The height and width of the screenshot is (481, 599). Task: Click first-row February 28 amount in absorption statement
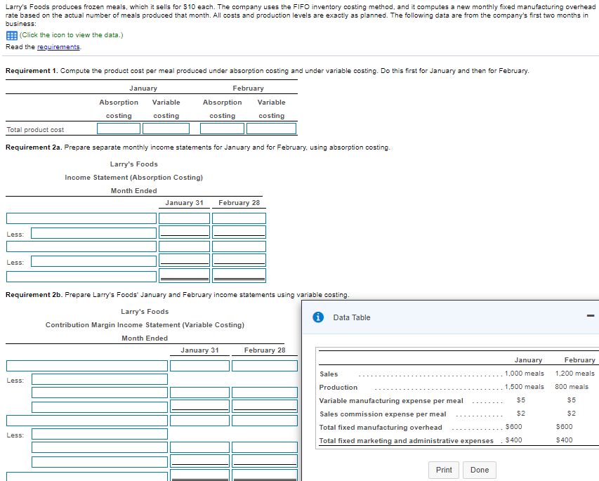point(239,218)
